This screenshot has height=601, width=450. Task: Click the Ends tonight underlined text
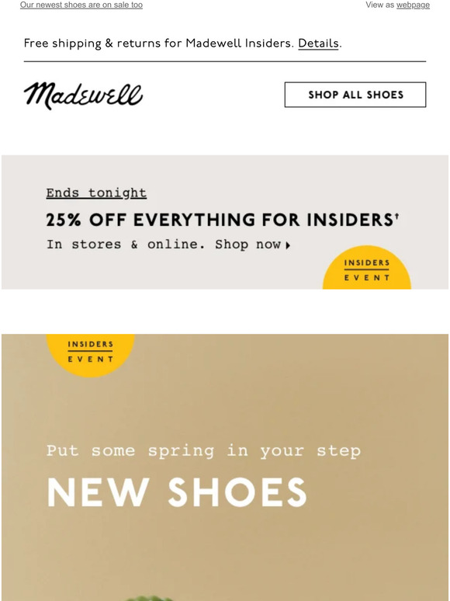[x=96, y=193]
